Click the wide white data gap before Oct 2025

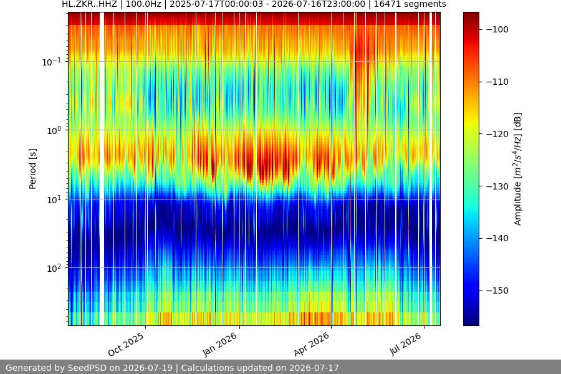pyautogui.click(x=102, y=169)
